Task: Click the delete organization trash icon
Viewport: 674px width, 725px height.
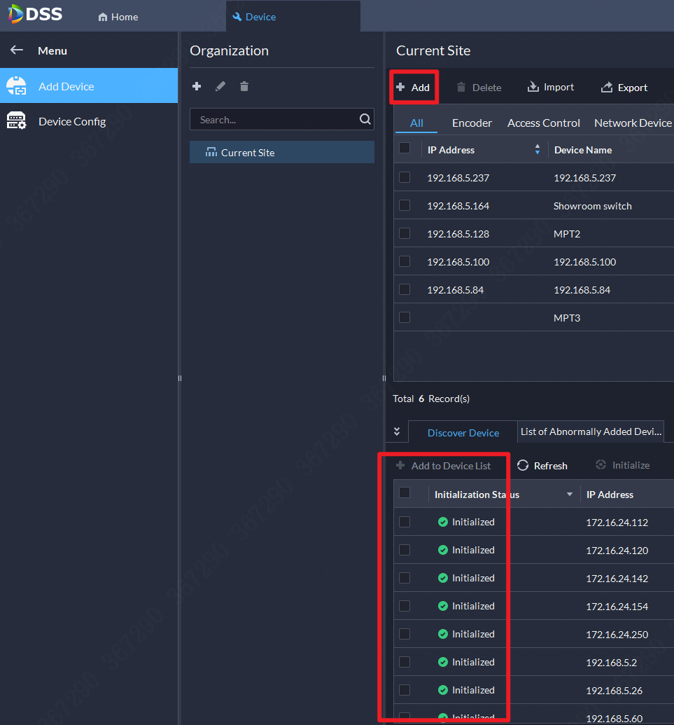Action: (244, 86)
